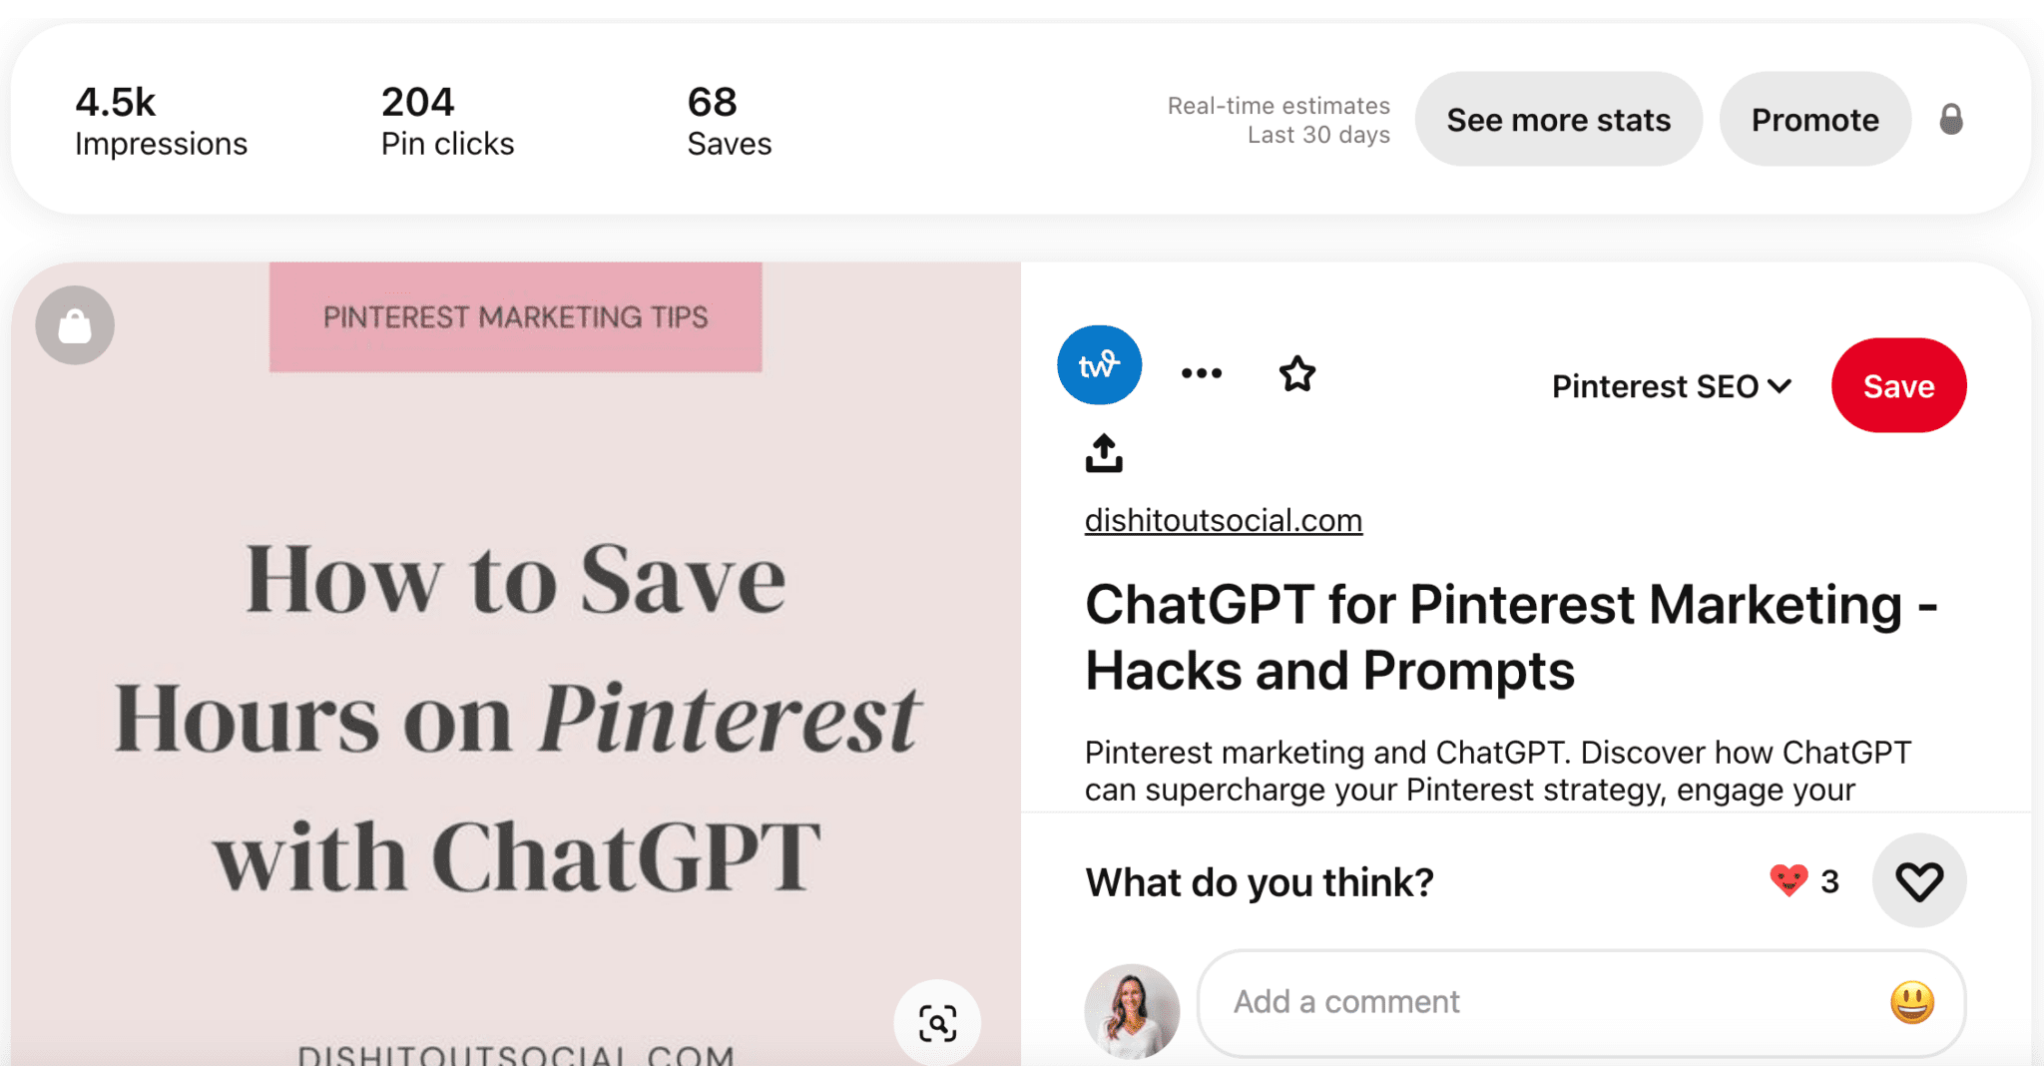
Task: Open the share options with the upload icon
Action: pos(1102,452)
